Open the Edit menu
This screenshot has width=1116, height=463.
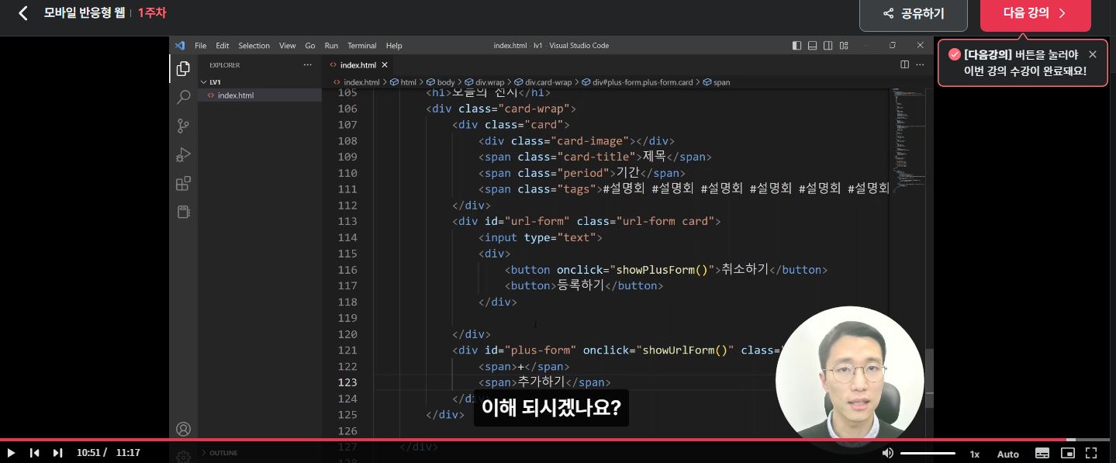(223, 46)
